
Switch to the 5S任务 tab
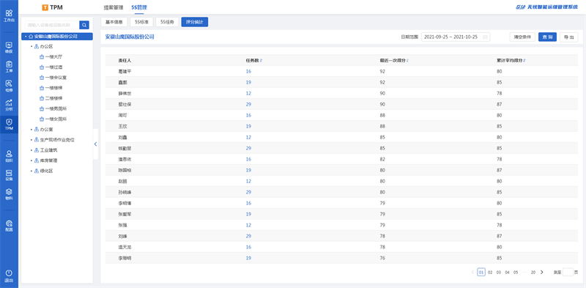point(167,22)
